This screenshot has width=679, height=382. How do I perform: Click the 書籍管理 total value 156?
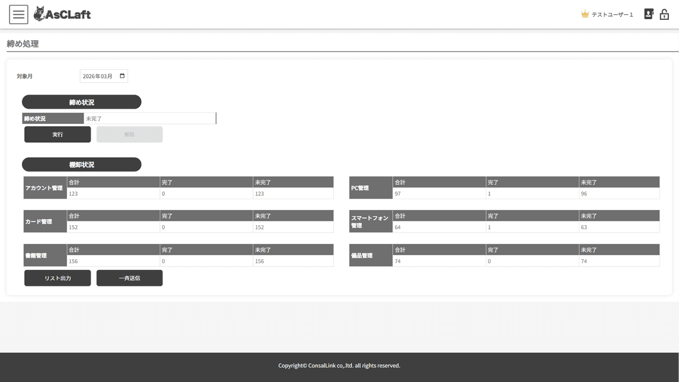[x=74, y=261]
